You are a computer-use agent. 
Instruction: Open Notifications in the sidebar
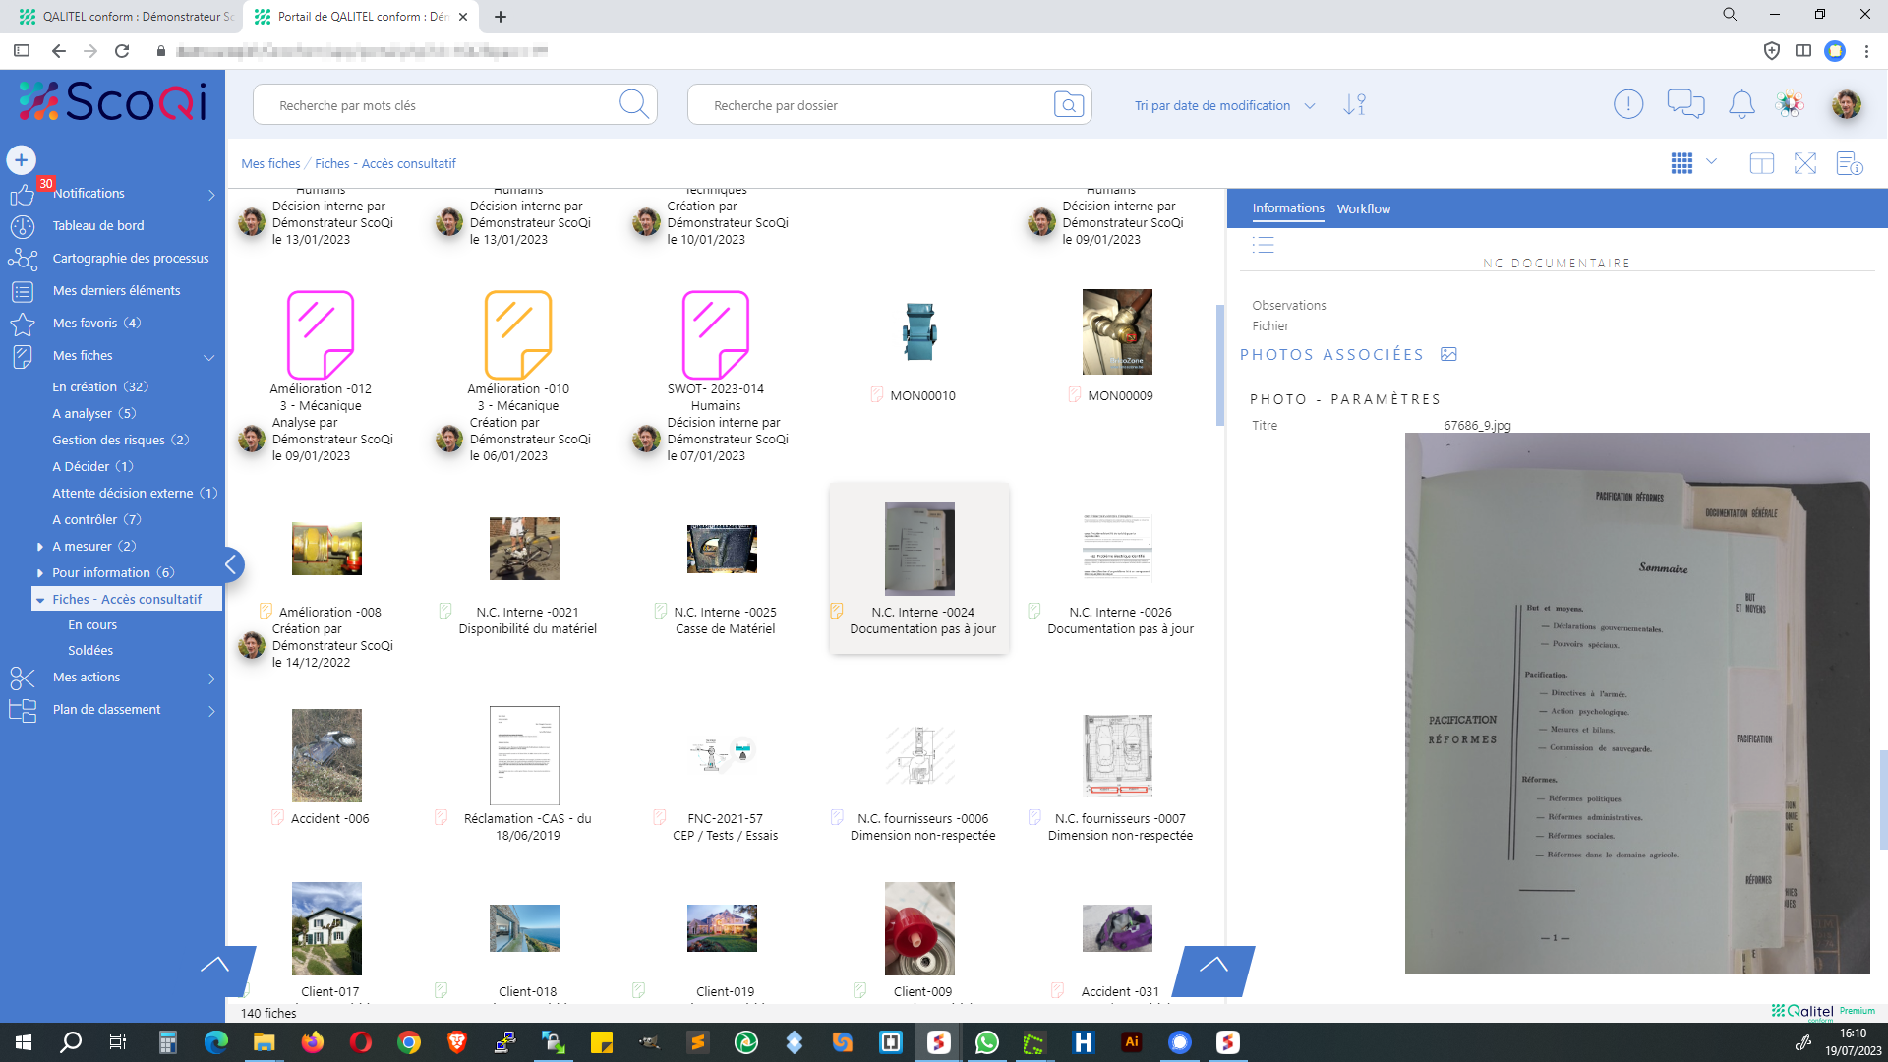(88, 193)
